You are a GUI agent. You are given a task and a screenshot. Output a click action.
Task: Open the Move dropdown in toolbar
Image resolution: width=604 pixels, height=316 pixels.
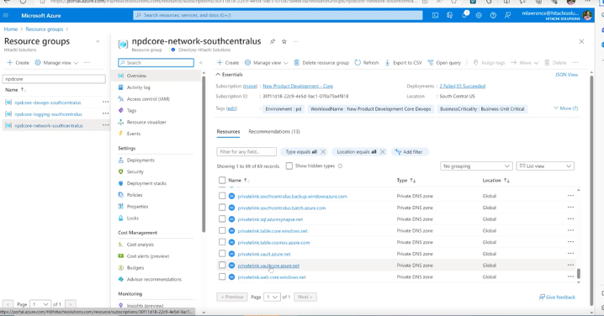[x=524, y=63]
